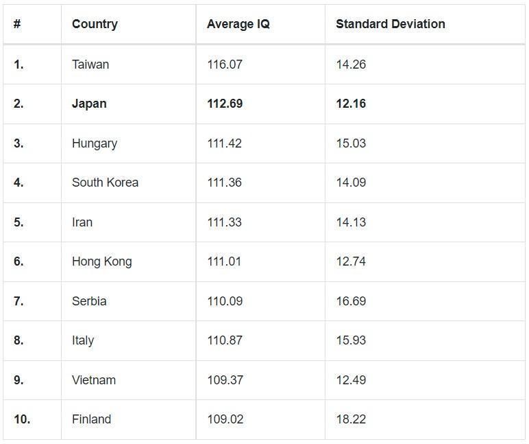
Task: Select the Taiwan country cell
Action: click(x=90, y=65)
